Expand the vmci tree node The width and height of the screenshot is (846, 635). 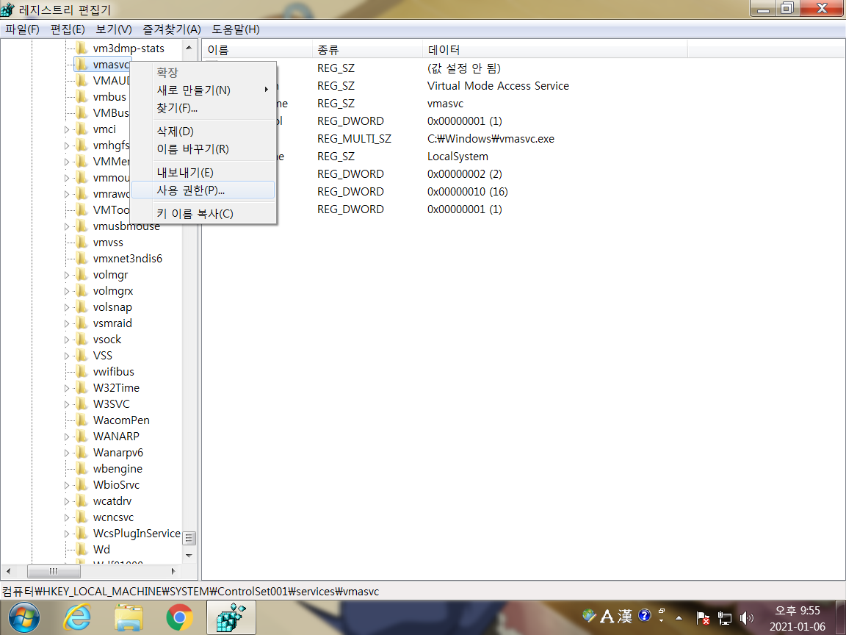[x=67, y=129]
